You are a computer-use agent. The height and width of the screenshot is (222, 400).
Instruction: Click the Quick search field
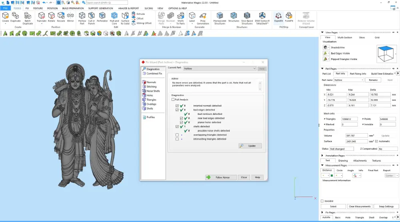pos(107,2)
